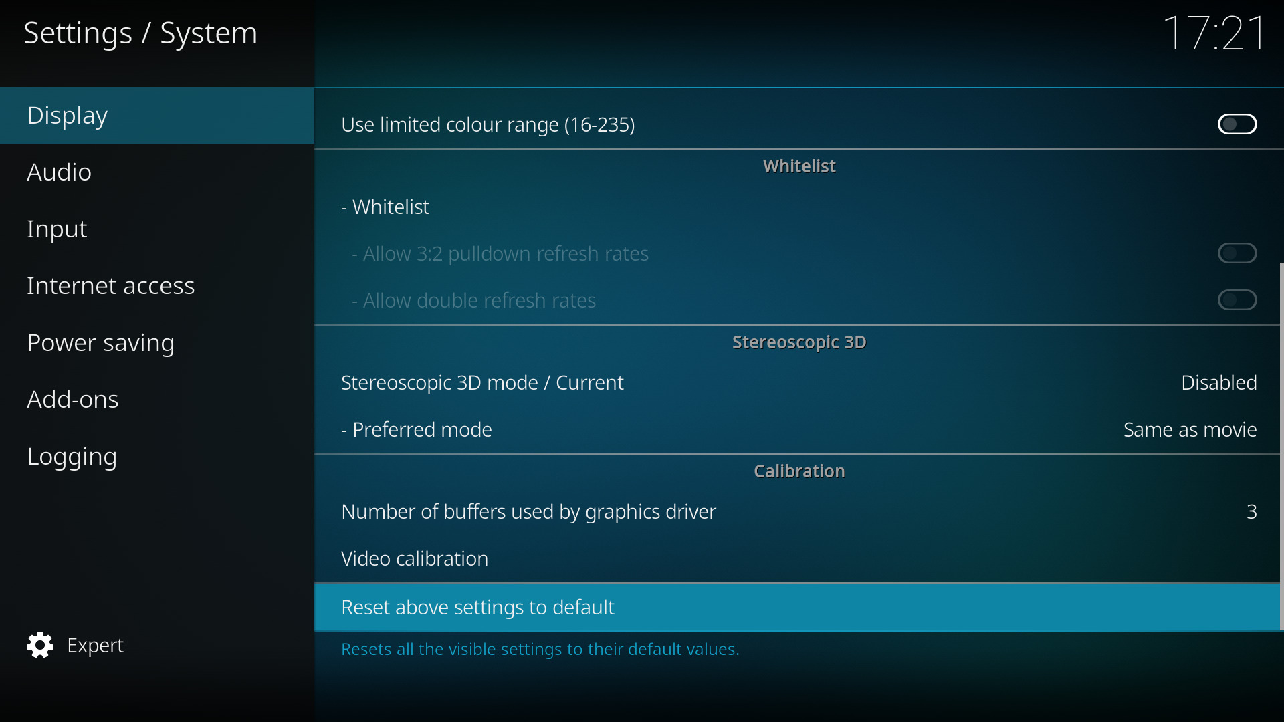Adjust number of graphics driver buffers value
Viewport: 1284px width, 722px height.
point(1251,511)
